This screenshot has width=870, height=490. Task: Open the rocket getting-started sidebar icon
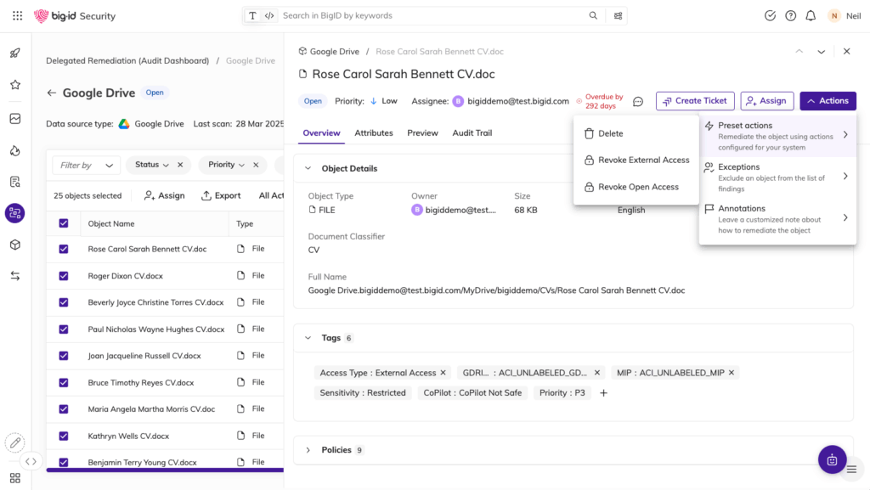15,54
